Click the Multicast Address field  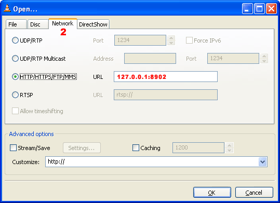tap(150, 58)
